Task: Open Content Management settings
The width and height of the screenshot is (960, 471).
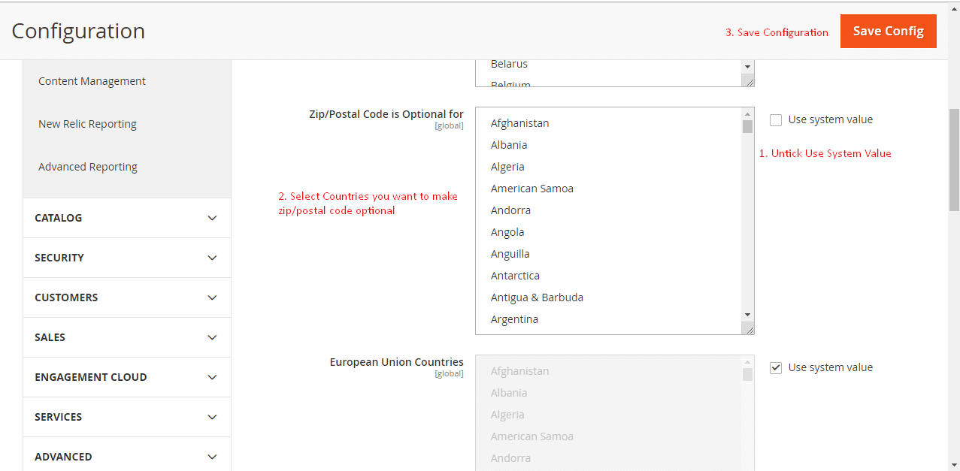Action: pyautogui.click(x=92, y=80)
